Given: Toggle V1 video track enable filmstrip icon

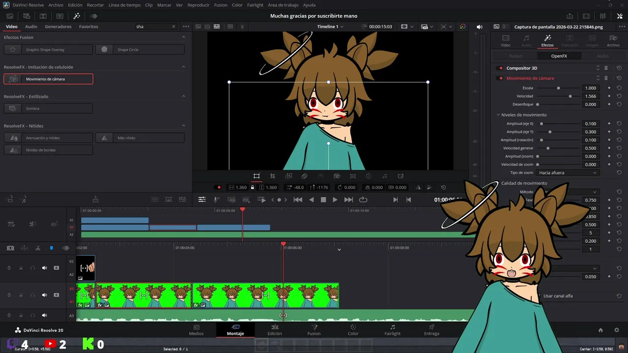Looking at the screenshot, I should (56, 295).
